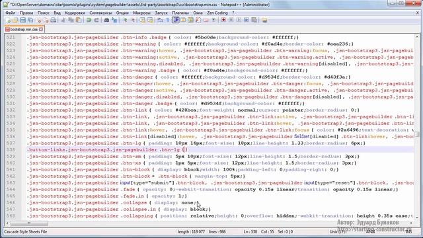423x238 pixels.
Task: Click the Paste clipboard icon
Action: pyautogui.click(x=79, y=20)
